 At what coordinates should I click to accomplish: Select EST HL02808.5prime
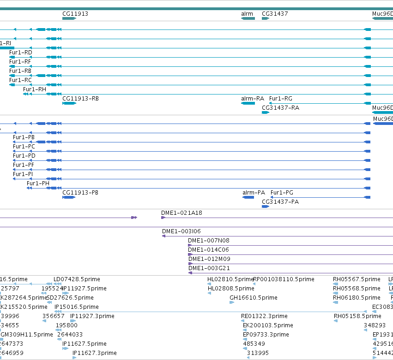(x=231, y=289)
